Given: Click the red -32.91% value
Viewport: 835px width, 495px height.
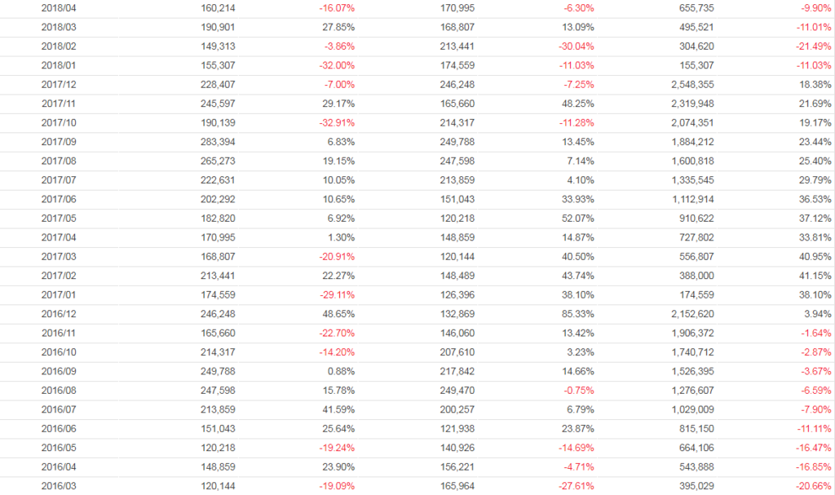Looking at the screenshot, I should click(x=337, y=122).
